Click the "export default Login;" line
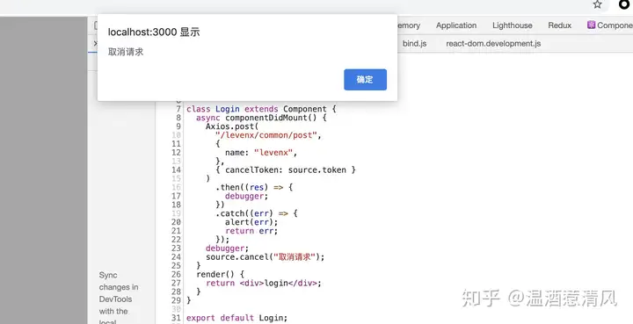 [237, 318]
